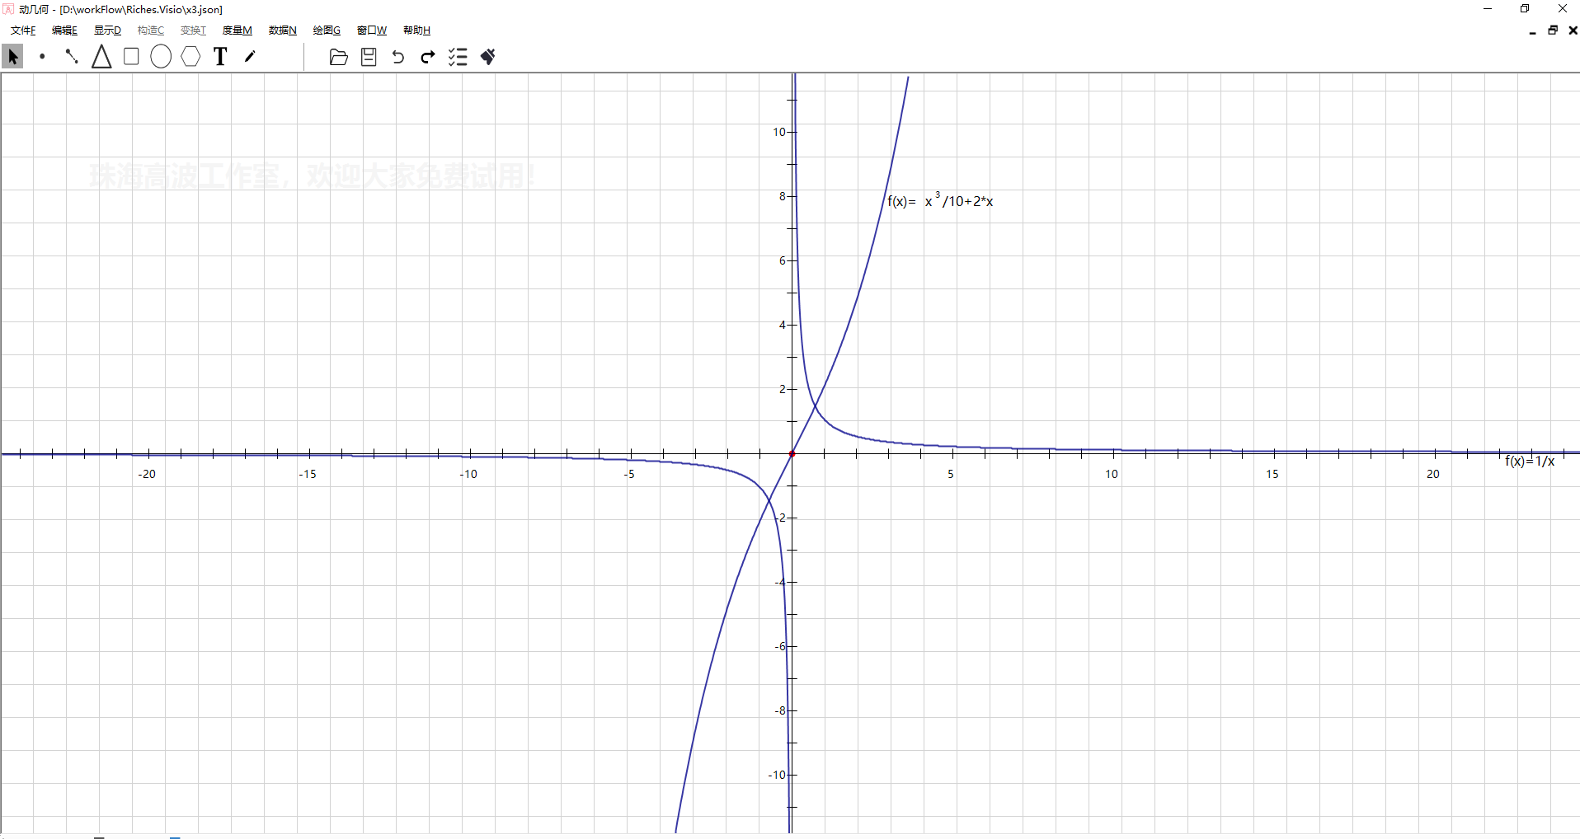Minimize the inner document window
Image resolution: width=1580 pixels, height=839 pixels.
click(x=1532, y=30)
